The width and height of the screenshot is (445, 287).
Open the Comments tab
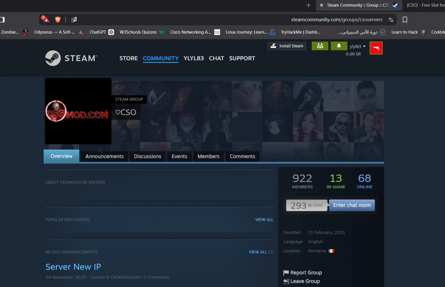(242, 156)
